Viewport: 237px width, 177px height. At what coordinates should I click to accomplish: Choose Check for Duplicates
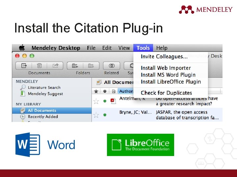pyautogui.click(x=166, y=93)
